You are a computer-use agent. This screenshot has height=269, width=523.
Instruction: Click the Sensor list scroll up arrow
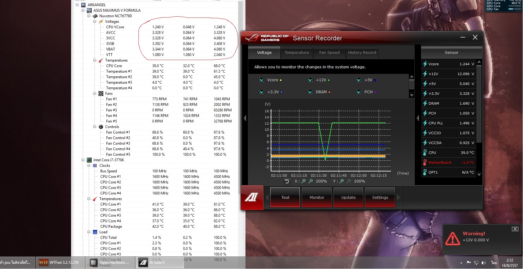pyautogui.click(x=479, y=62)
